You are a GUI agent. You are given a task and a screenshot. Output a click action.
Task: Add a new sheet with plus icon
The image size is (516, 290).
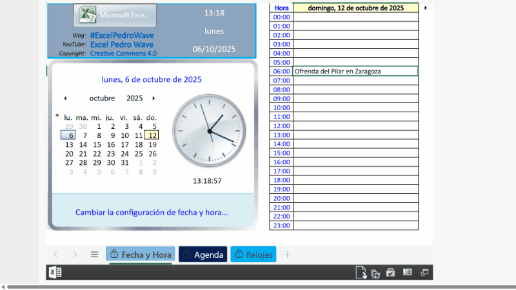click(288, 255)
